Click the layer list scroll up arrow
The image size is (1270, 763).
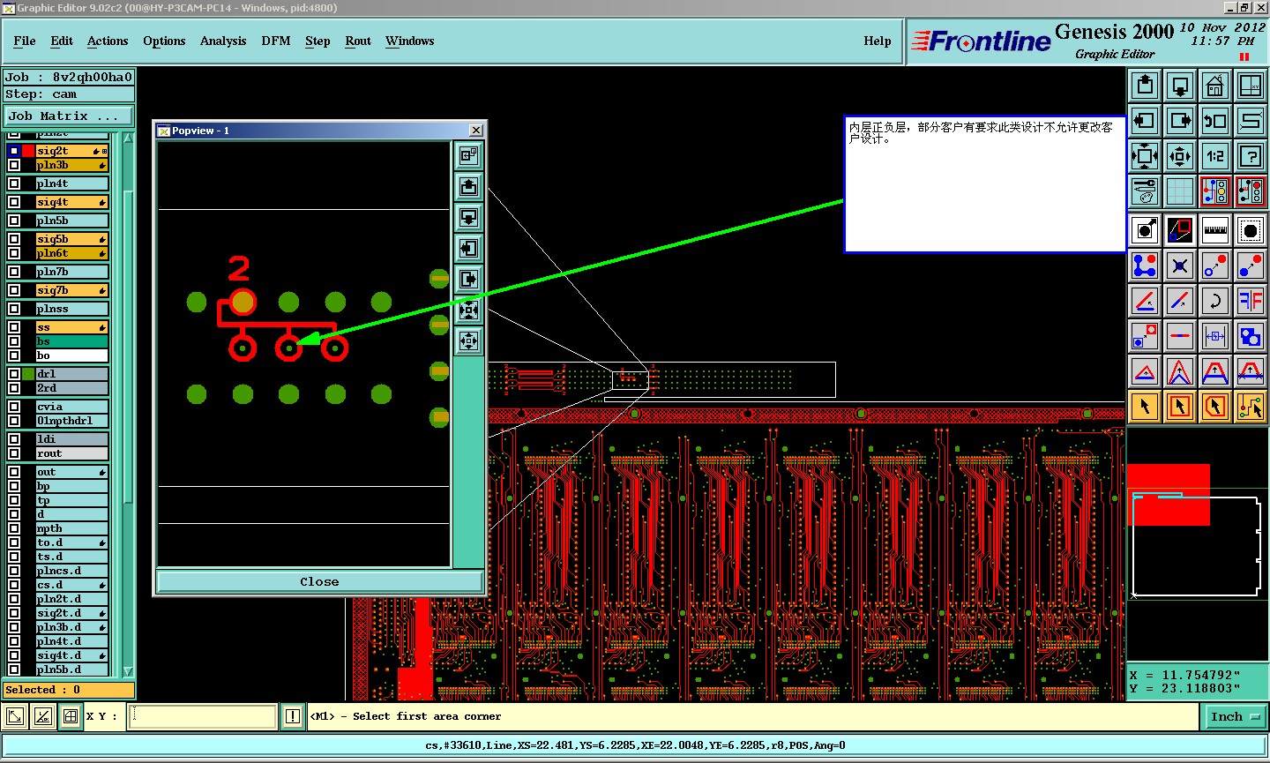coord(128,138)
